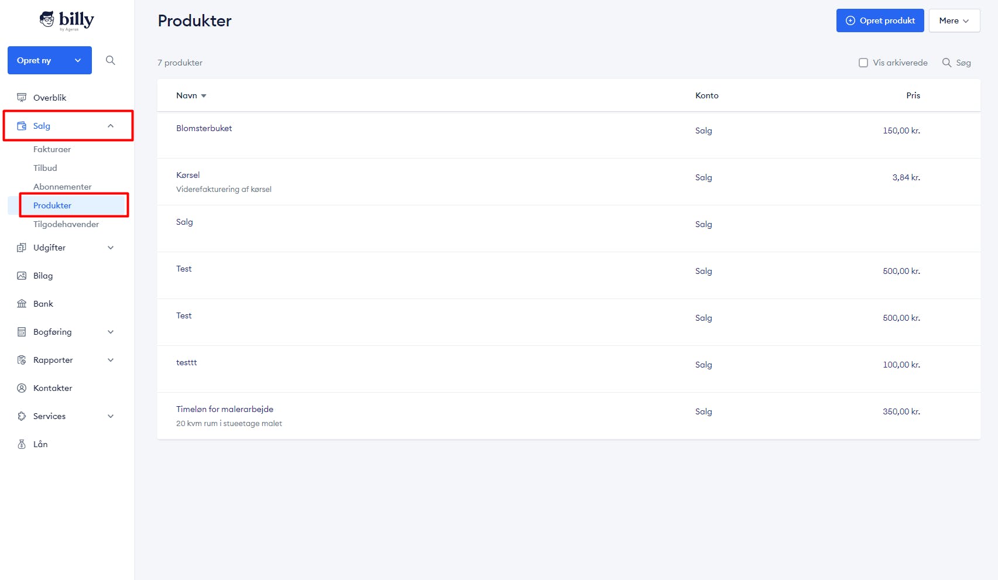Click the Udgifter icon in sidebar
The width and height of the screenshot is (998, 580).
22,248
